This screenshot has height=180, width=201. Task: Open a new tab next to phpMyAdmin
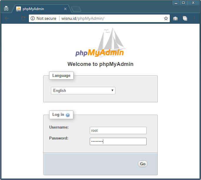tap(76, 9)
